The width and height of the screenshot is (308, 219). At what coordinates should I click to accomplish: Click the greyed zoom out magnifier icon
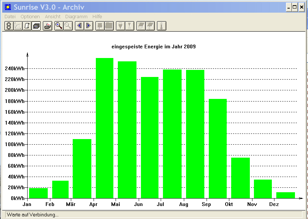click(68, 26)
